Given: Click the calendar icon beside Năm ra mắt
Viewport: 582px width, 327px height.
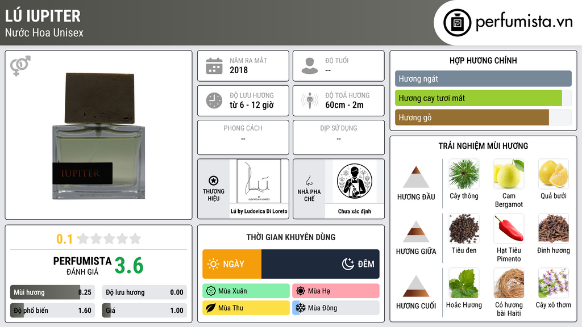Looking at the screenshot, I should point(214,66).
